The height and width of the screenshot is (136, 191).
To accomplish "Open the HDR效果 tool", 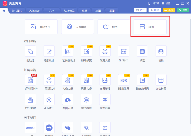I will click(x=124, y=80).
